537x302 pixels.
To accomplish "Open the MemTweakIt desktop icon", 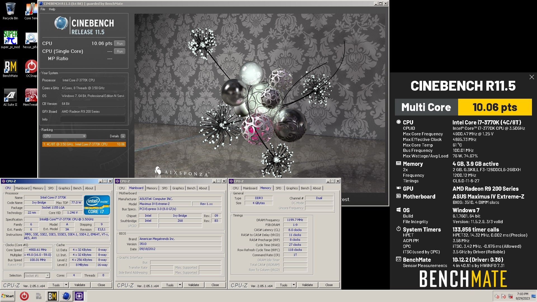I will coord(30,97).
